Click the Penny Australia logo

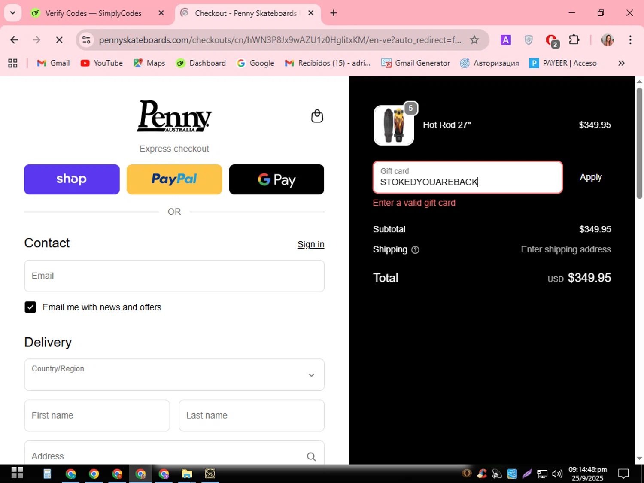click(x=174, y=116)
